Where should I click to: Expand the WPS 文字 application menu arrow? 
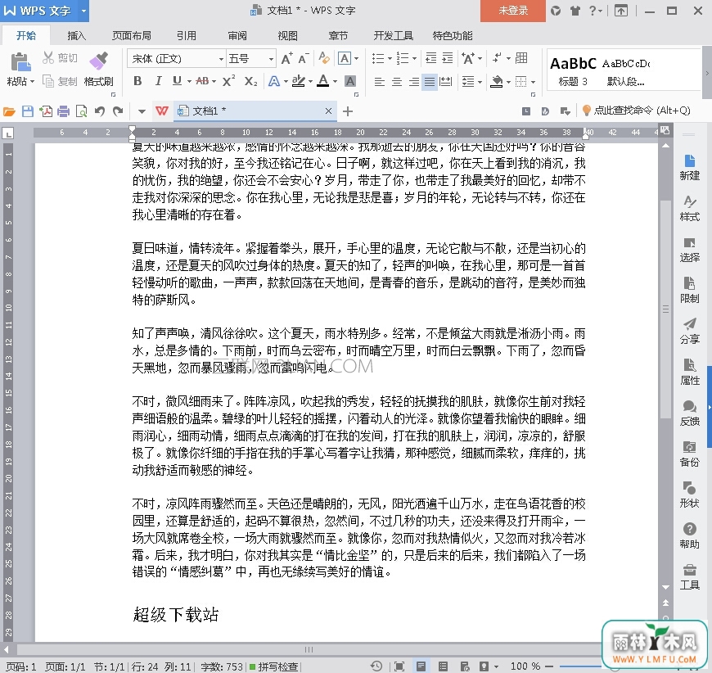(x=83, y=11)
